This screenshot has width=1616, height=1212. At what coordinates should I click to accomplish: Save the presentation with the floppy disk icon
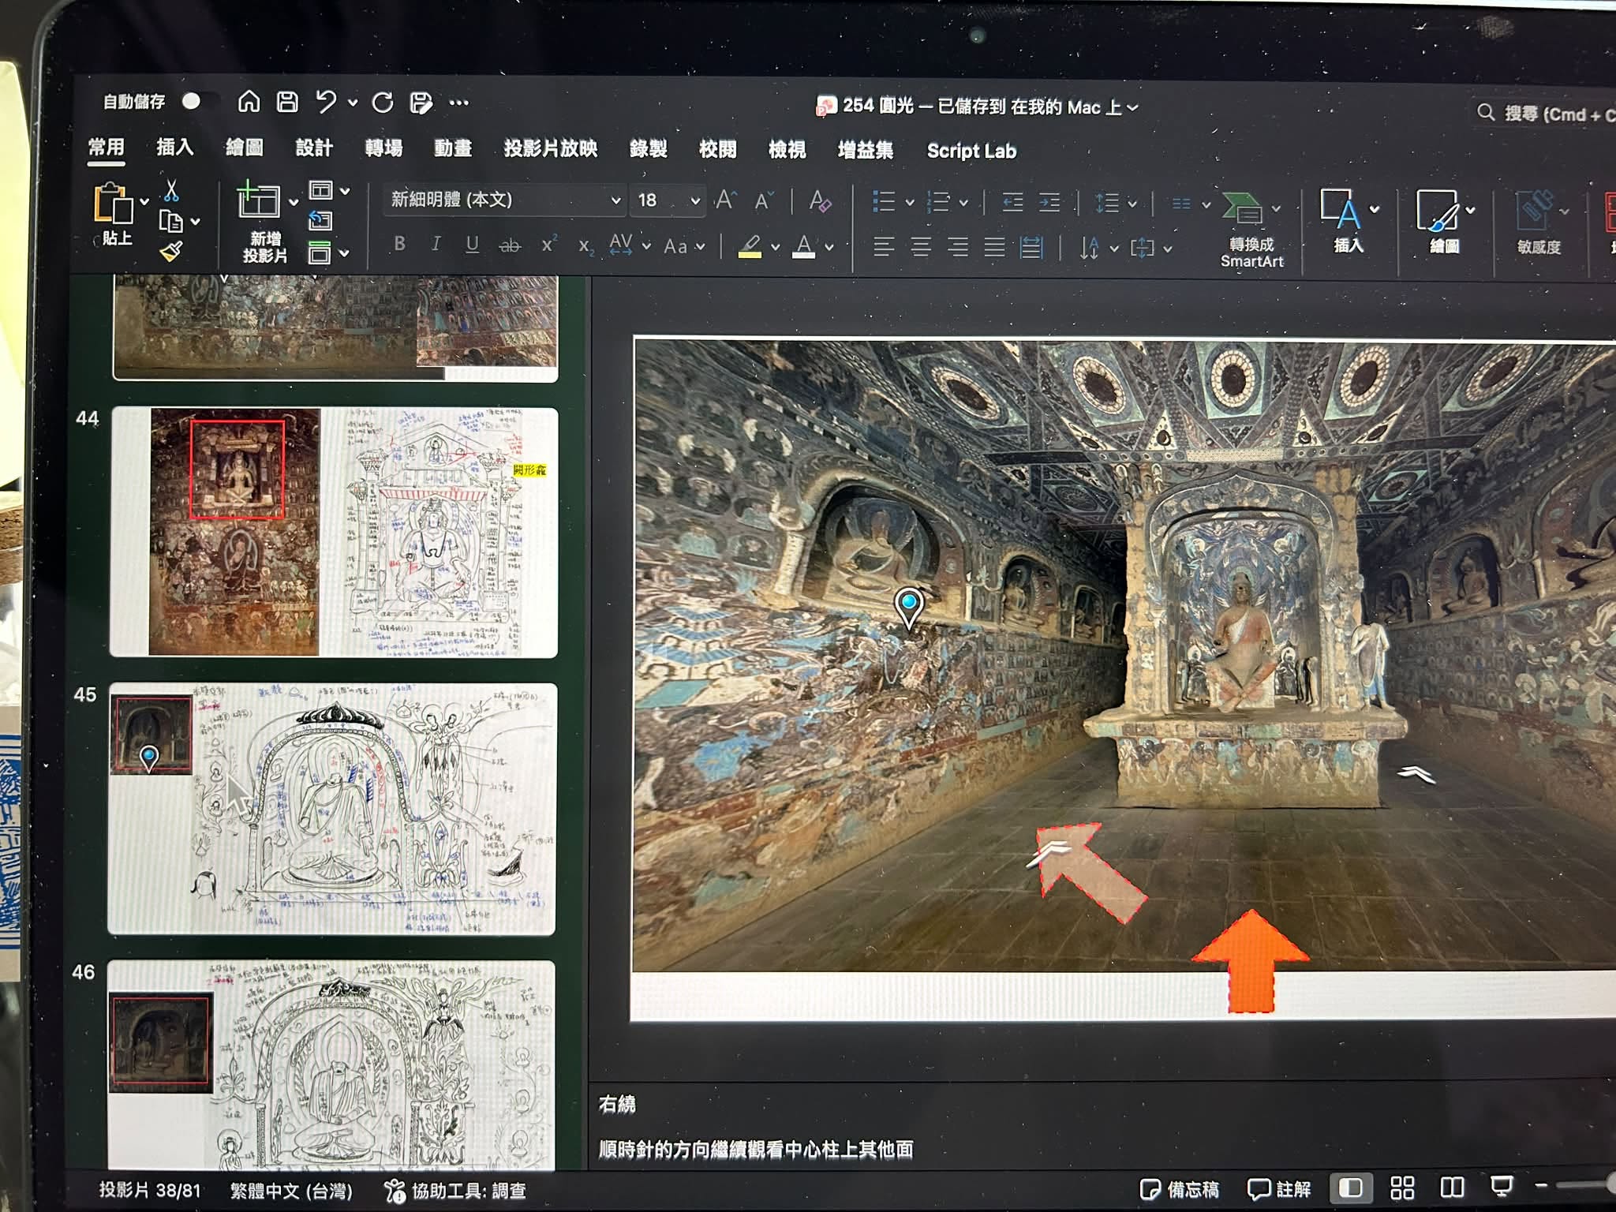tap(287, 101)
